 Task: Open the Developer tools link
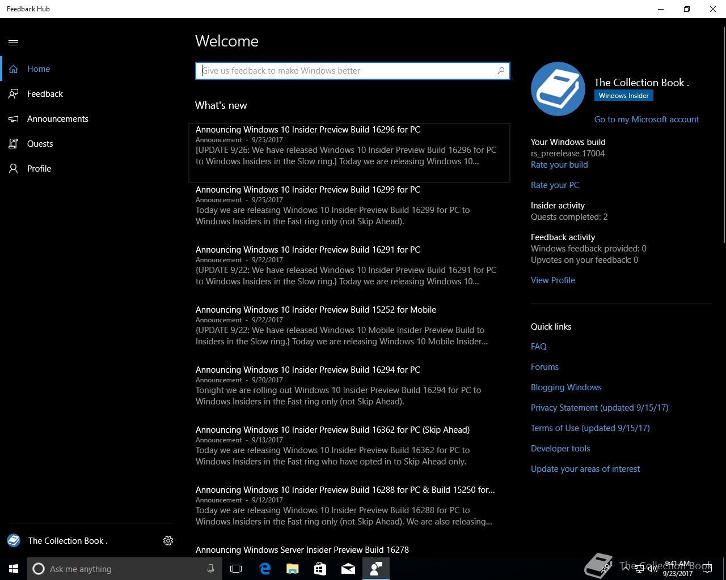[x=560, y=449]
